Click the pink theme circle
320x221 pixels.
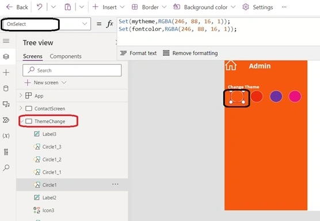tap(295, 96)
